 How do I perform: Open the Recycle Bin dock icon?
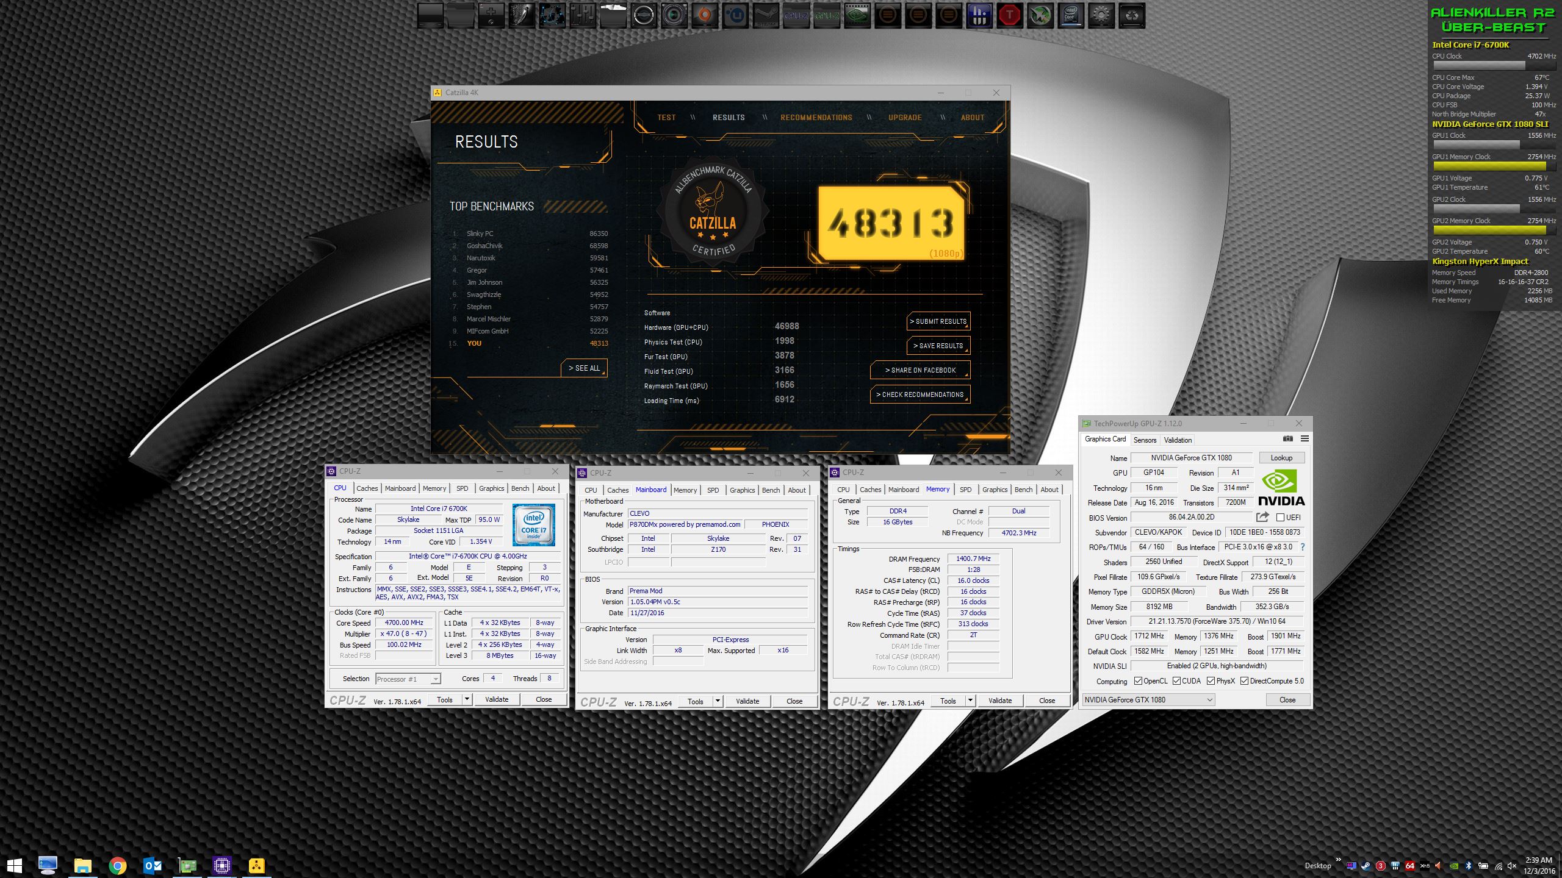tap(1132, 15)
